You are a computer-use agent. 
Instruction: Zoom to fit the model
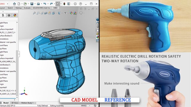34,13
